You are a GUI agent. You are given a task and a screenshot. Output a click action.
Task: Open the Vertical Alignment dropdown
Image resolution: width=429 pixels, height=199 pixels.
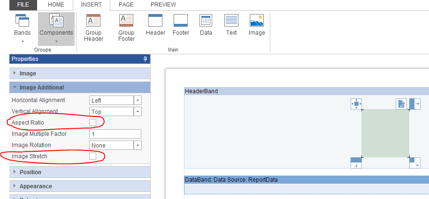[x=138, y=111]
